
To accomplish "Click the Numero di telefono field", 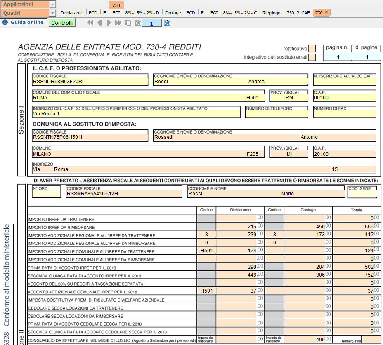I will pos(277,114).
